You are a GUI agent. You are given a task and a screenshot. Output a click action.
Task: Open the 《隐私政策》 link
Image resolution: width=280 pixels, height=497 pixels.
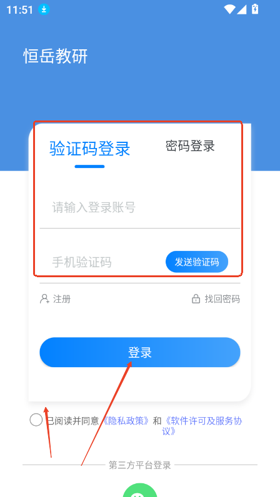coord(125,421)
